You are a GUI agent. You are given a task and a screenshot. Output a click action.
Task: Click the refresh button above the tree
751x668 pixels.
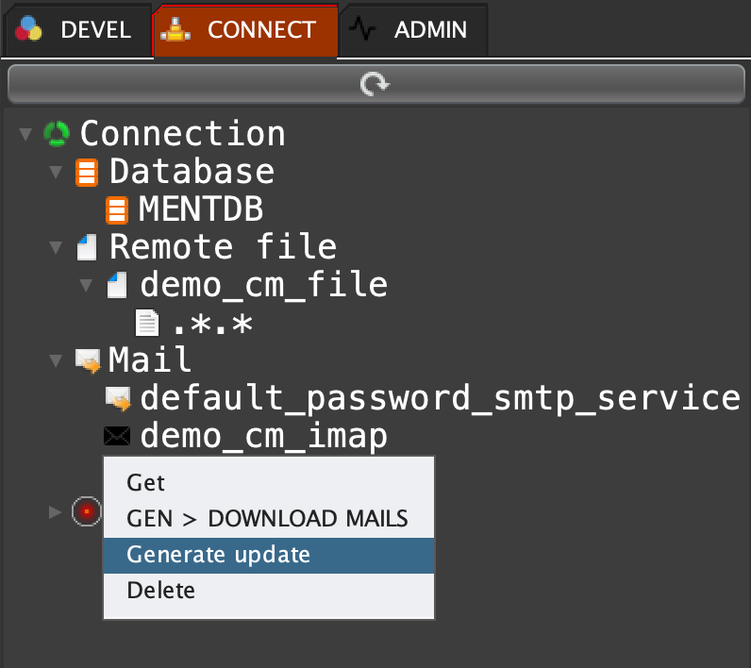point(375,85)
